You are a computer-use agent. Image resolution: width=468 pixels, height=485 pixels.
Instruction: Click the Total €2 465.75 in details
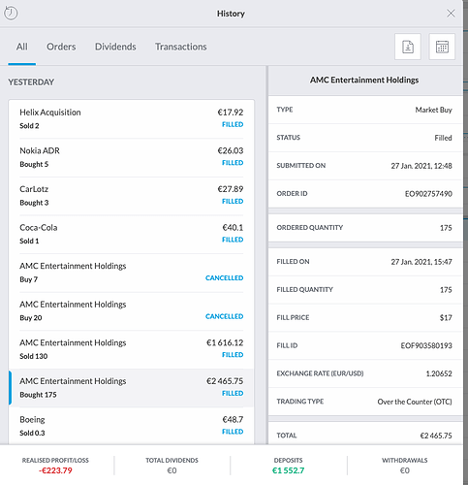click(436, 436)
